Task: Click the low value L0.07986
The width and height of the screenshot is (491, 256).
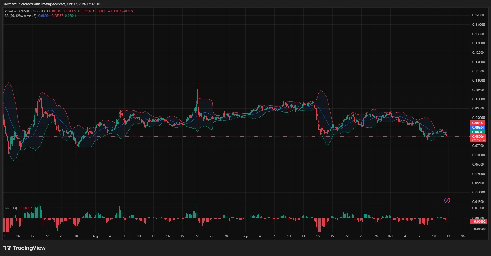Action: (84, 11)
